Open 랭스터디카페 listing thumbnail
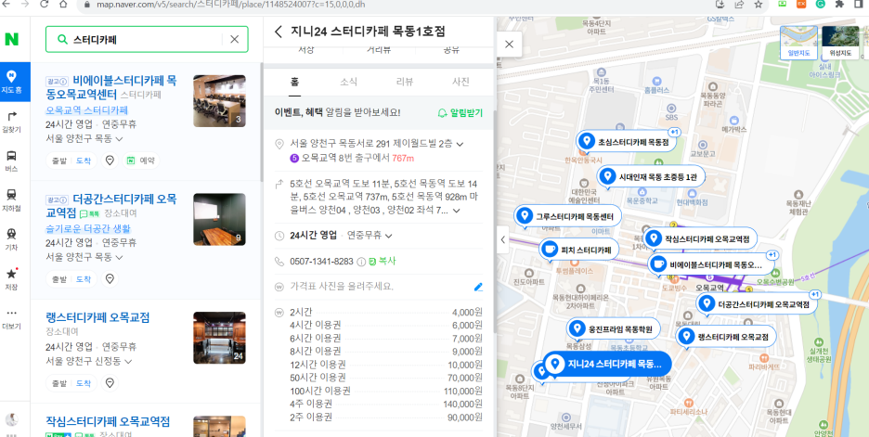 pos(219,338)
